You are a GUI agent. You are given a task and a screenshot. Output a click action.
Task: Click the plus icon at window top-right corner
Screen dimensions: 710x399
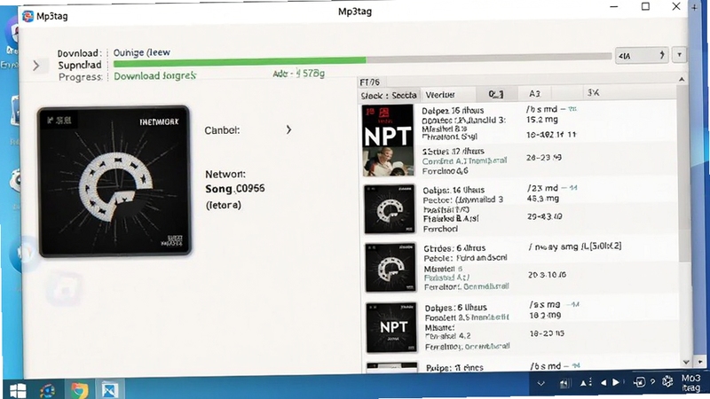pyautogui.click(x=695, y=7)
